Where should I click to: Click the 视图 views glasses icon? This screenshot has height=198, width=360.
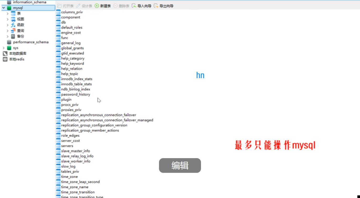[x=13, y=19]
